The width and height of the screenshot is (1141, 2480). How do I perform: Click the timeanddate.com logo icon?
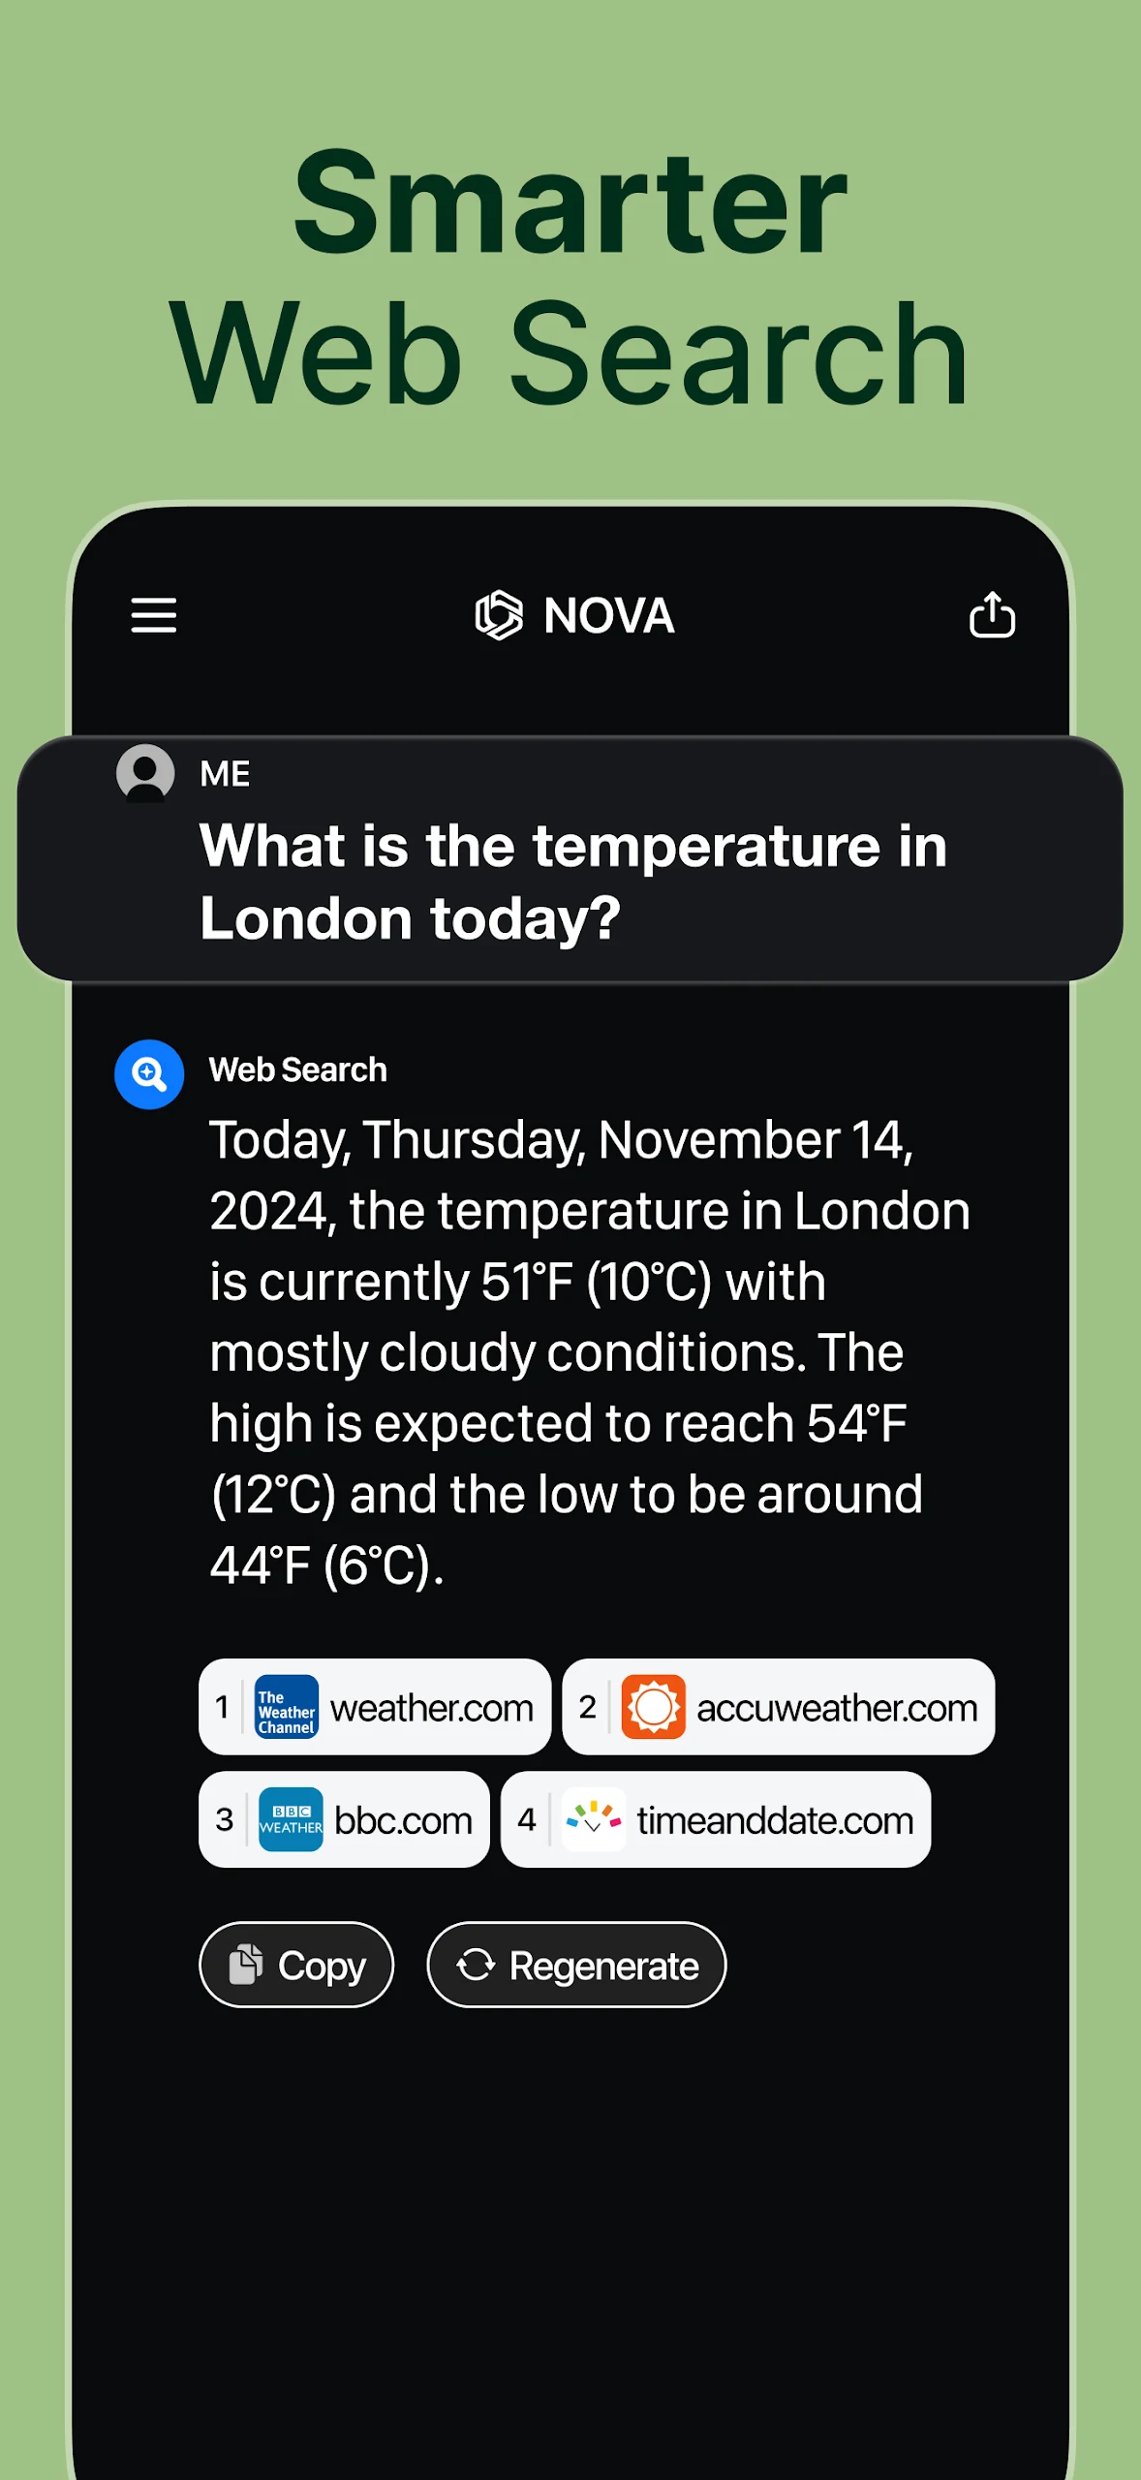[593, 1819]
